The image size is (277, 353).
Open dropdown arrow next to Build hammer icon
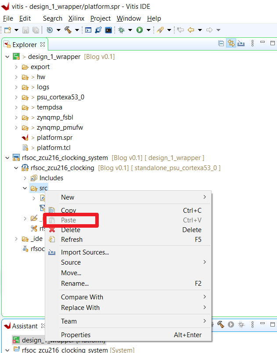[x=77, y=30]
